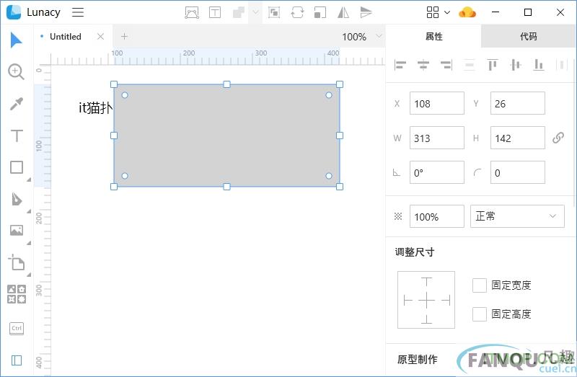Click the Y position field showing 26
577x377 pixels.
517,103
